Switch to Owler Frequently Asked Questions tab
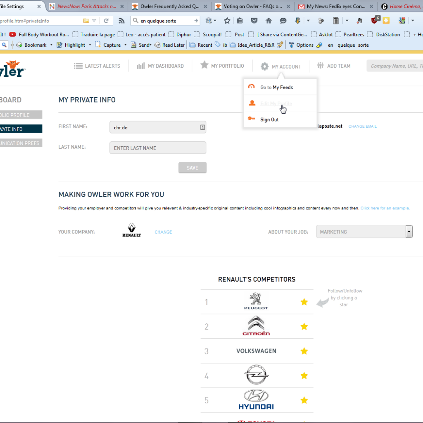The width and height of the screenshot is (423, 423). click(170, 6)
